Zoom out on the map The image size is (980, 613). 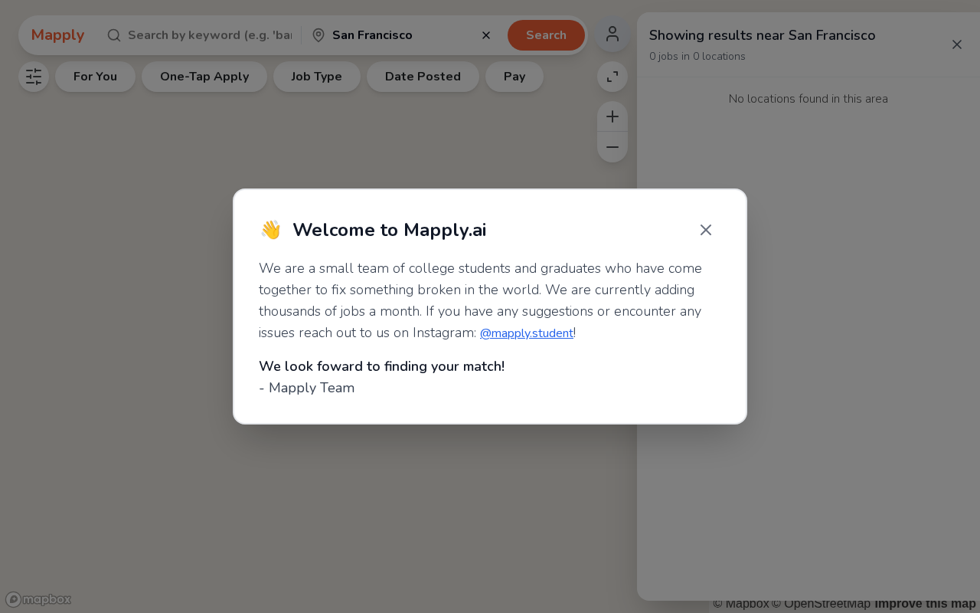(x=612, y=147)
